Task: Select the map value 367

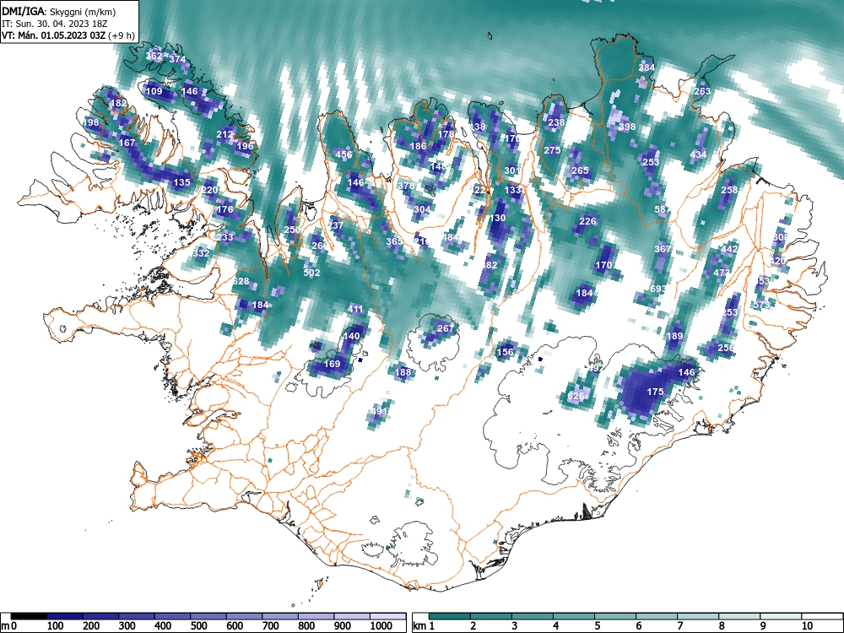Action: [663, 249]
